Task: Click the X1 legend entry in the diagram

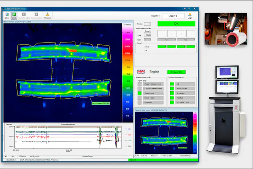Action: [x=128, y=129]
